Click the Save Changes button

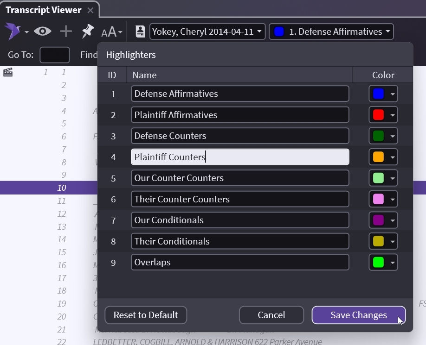(358, 315)
